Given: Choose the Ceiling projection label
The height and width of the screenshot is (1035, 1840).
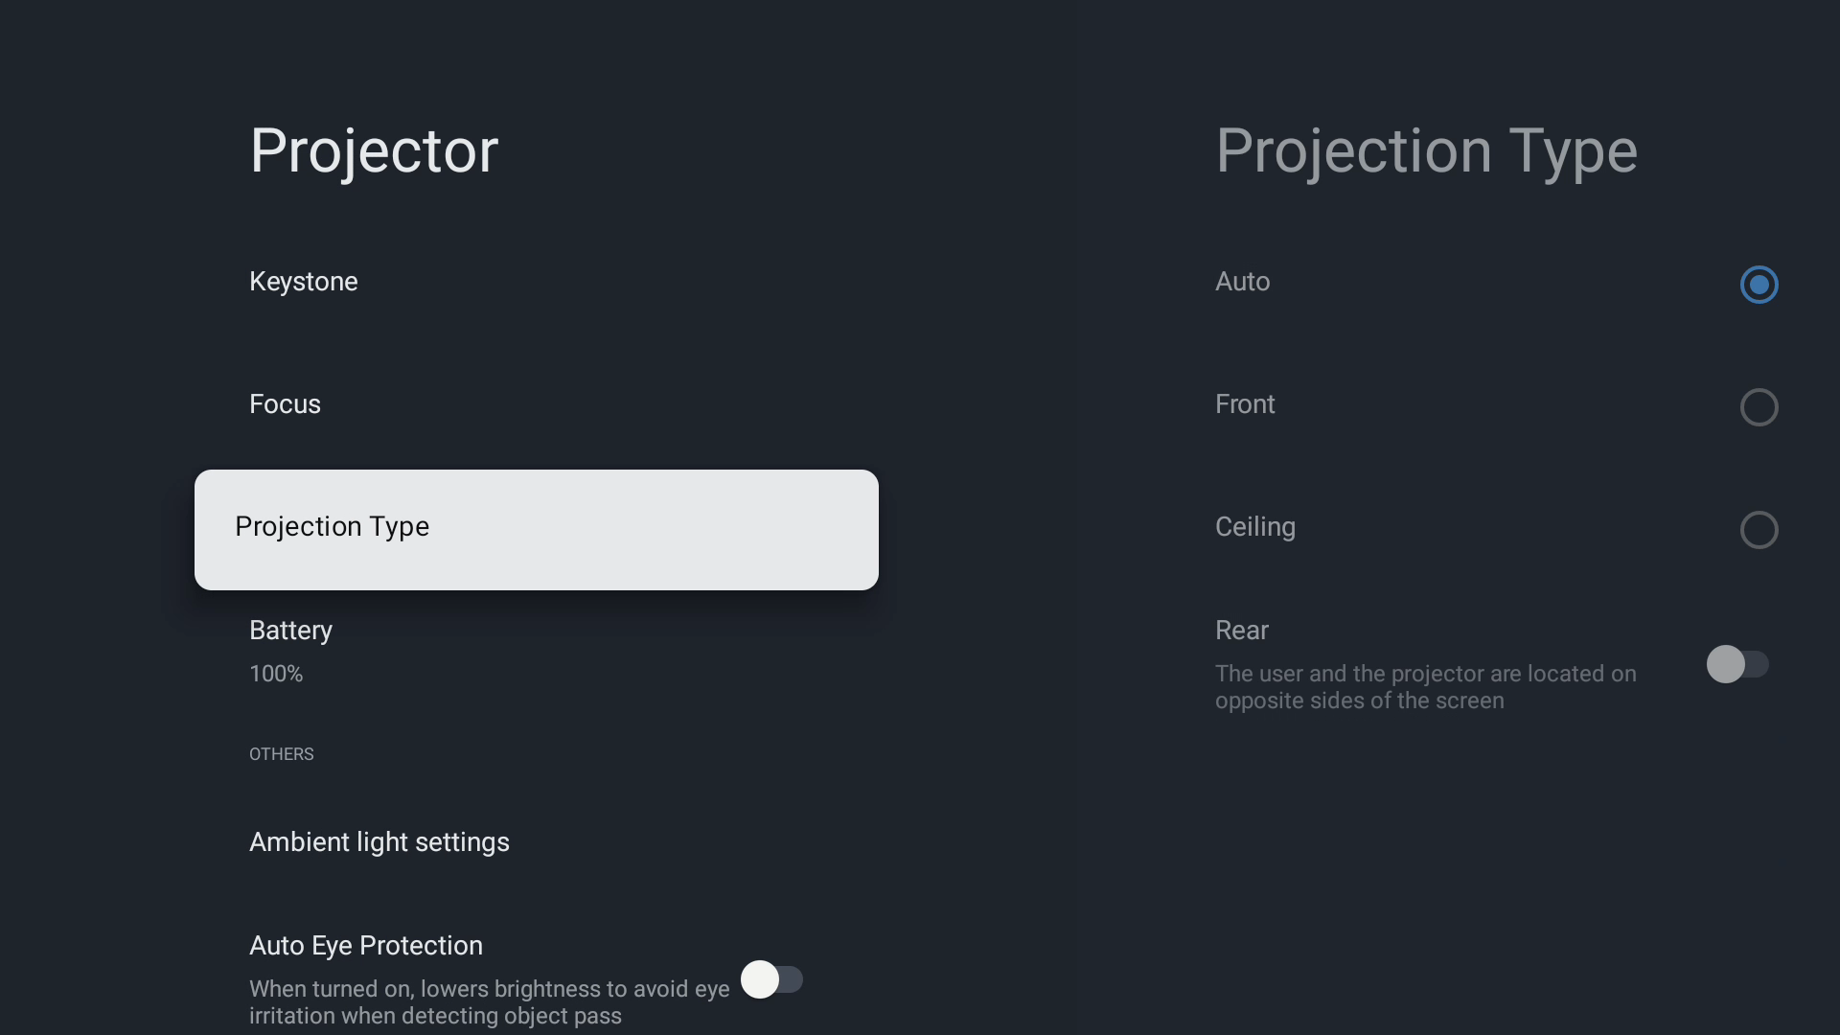Looking at the screenshot, I should pyautogui.click(x=1255, y=527).
